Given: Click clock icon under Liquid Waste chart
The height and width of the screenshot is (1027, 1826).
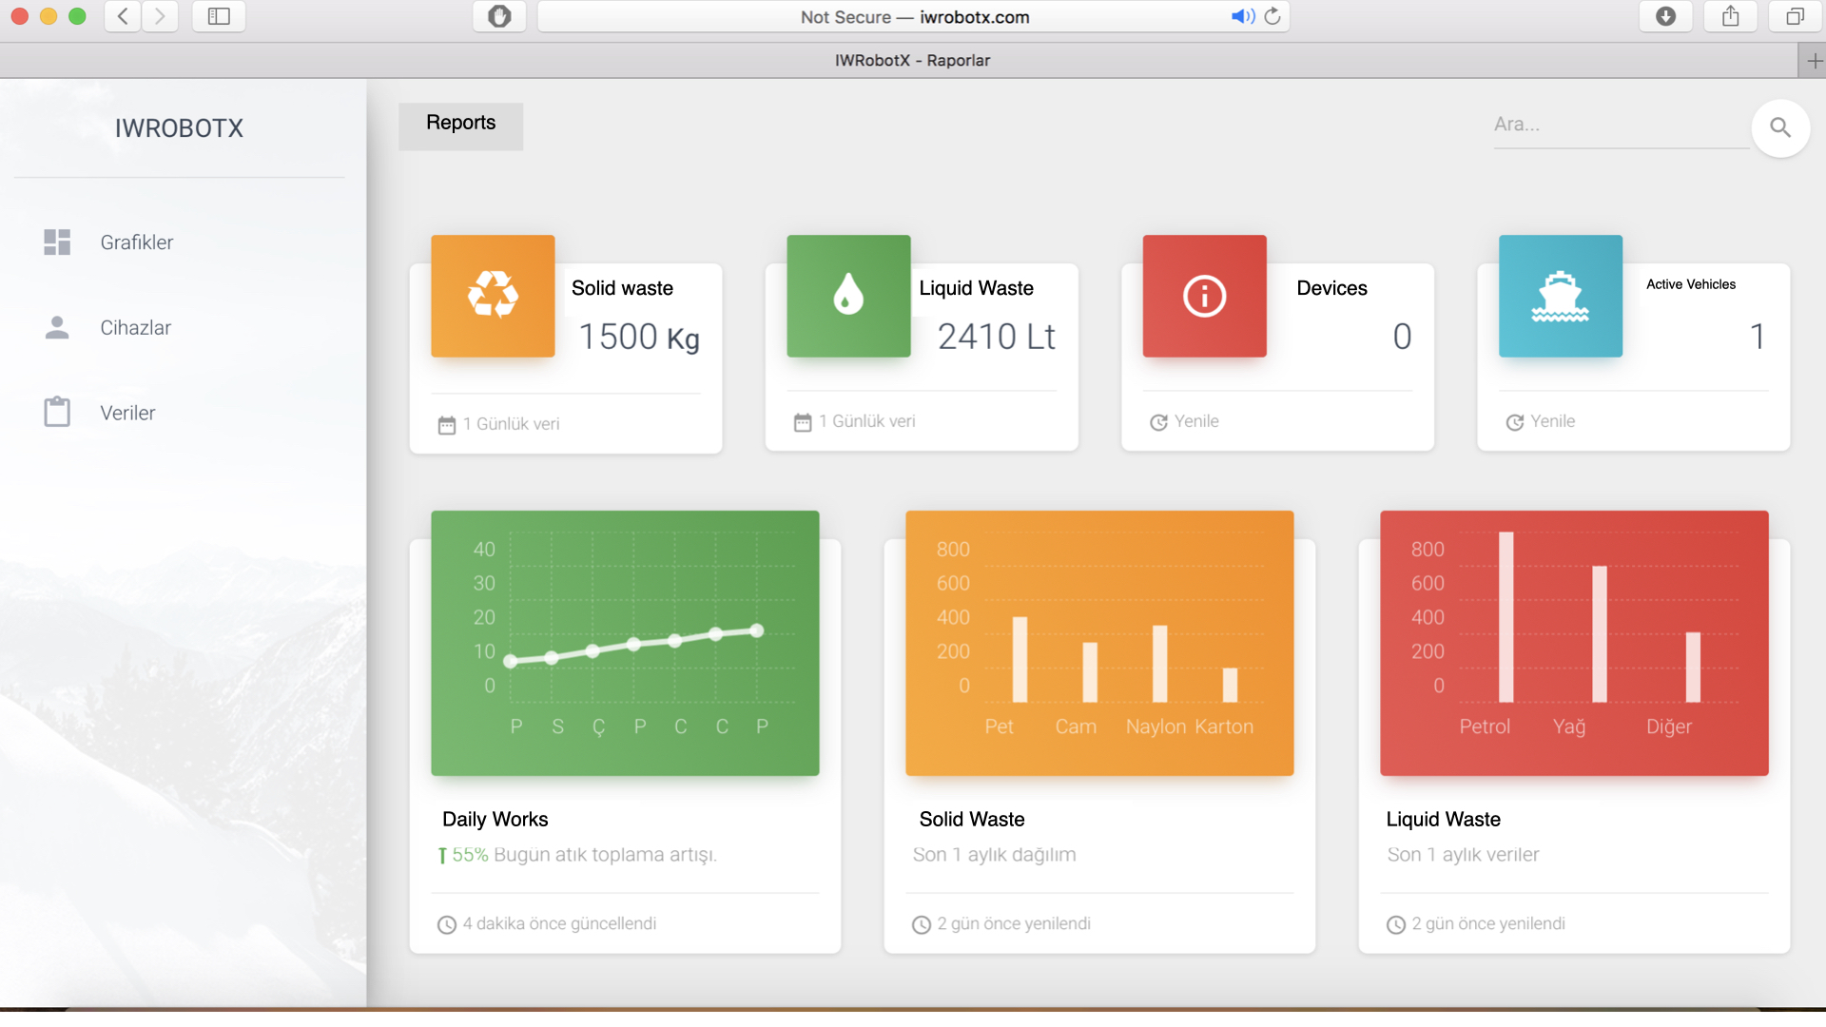Looking at the screenshot, I should pos(1395,924).
